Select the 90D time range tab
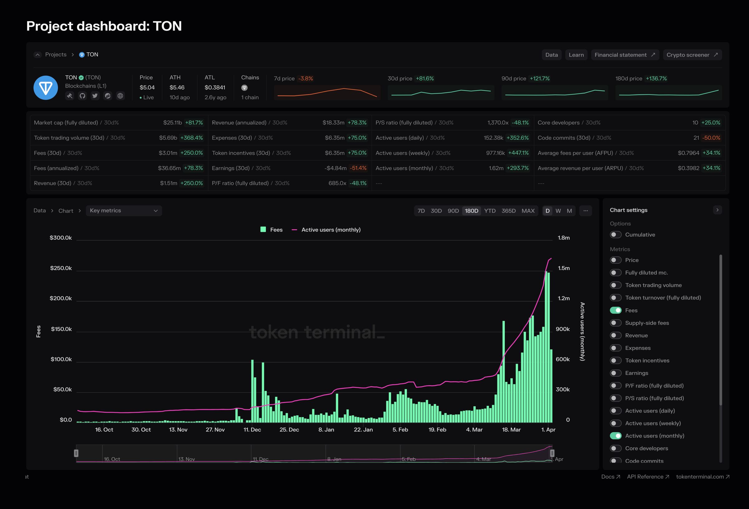Screen dimensions: 749x509 tap(453, 211)
